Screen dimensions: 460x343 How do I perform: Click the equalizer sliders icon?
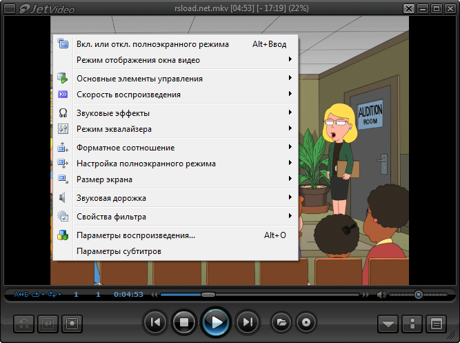click(63, 128)
